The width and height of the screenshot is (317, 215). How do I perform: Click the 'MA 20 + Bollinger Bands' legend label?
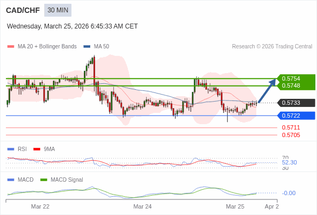point(47,47)
